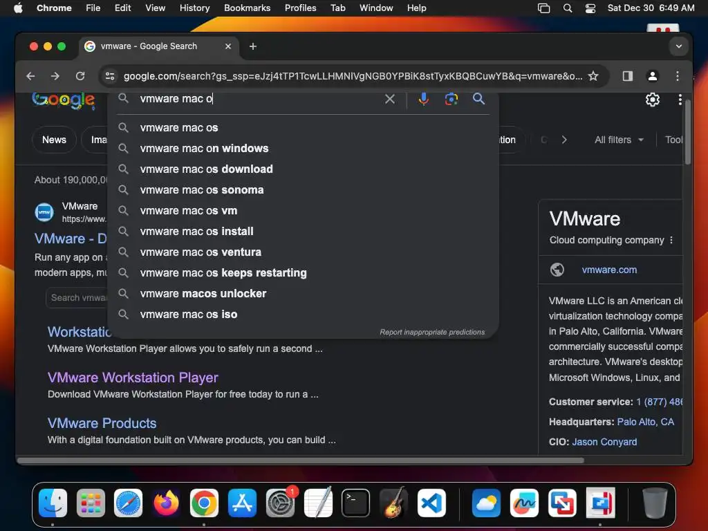Image resolution: width=708 pixels, height=531 pixels.
Task: Choose suggestion vmware mac os keeps restarting
Action: click(304, 273)
